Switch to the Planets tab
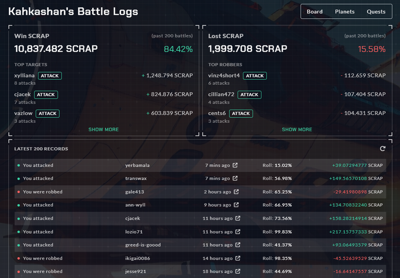 coord(345,11)
